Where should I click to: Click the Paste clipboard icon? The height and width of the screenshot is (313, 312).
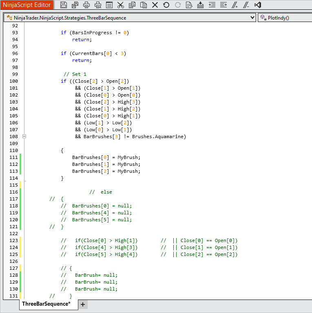tap(143, 5)
